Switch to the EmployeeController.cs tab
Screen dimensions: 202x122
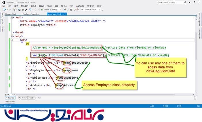coord(32,14)
